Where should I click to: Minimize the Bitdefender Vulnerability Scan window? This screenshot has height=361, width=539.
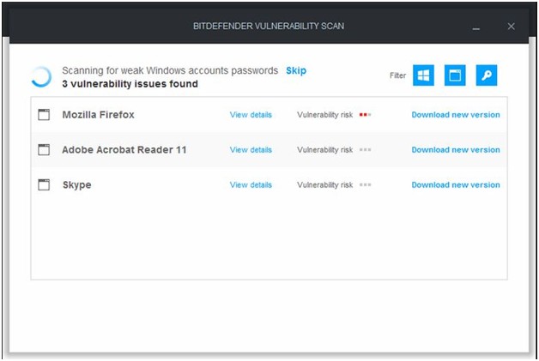[x=475, y=27]
